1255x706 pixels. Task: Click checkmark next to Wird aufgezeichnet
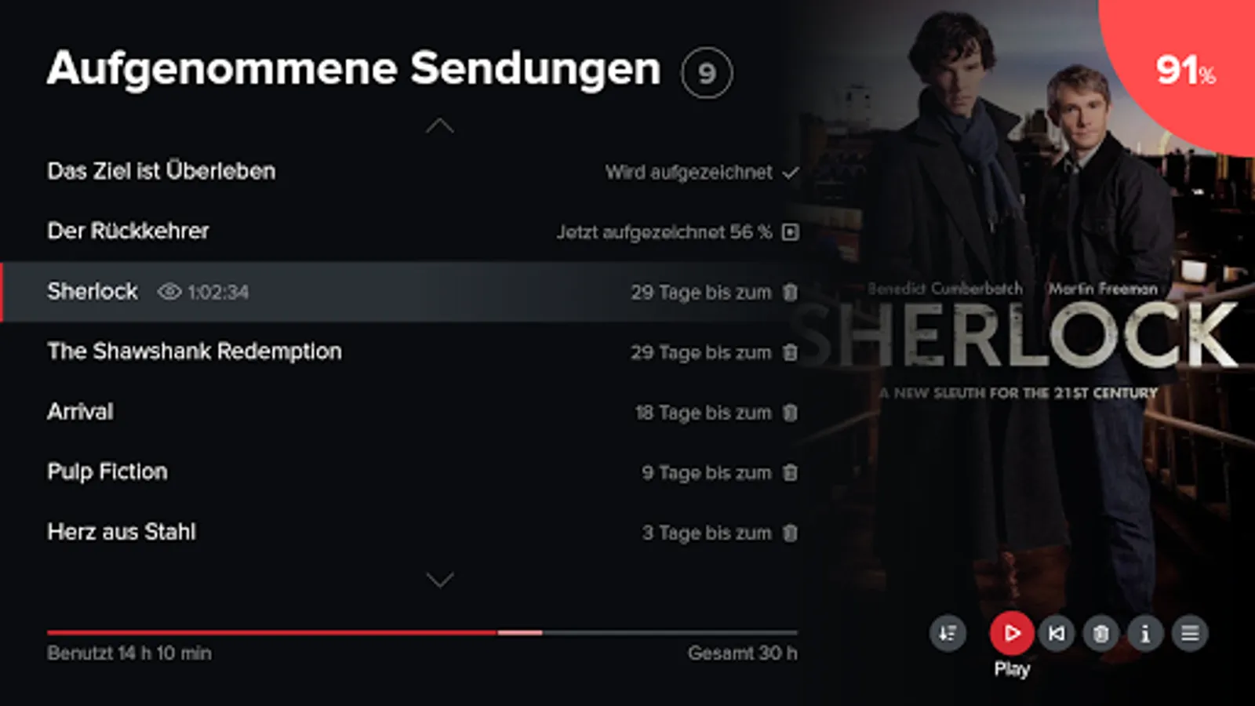click(x=791, y=172)
